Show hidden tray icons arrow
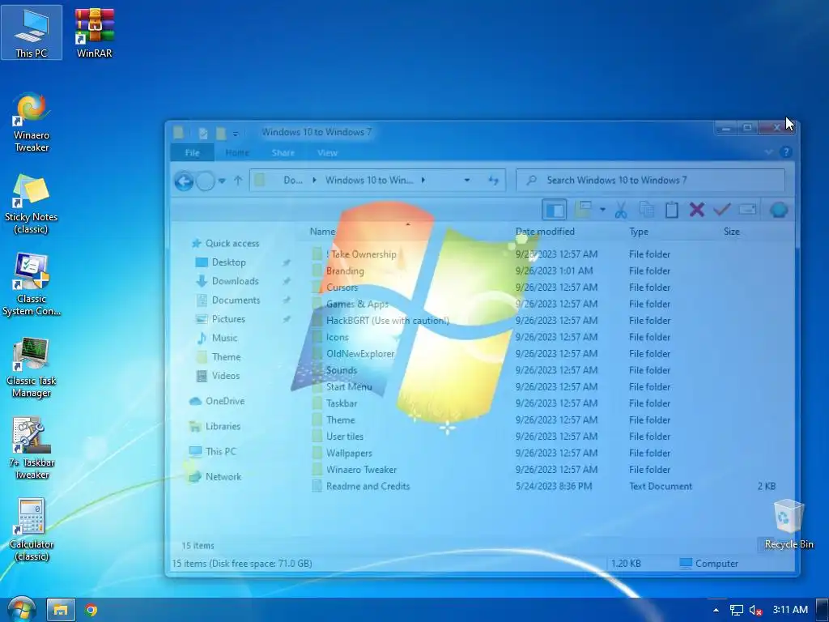Viewport: 829px width, 622px height. coord(716,610)
